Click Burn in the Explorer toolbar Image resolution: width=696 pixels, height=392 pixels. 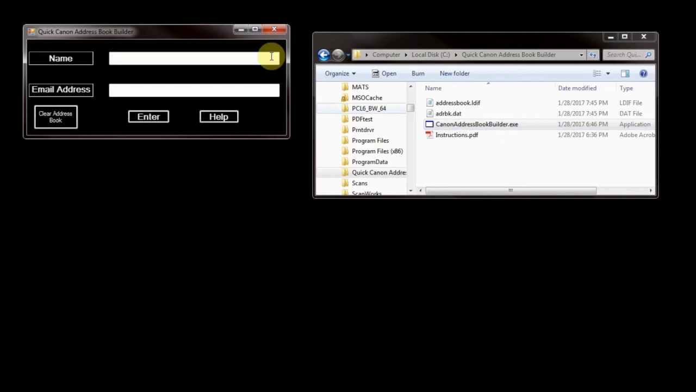coord(418,73)
